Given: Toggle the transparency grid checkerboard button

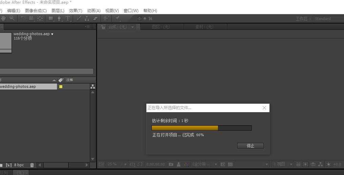Looking at the screenshot, I should coord(230,164).
